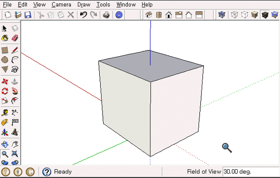
Task: Activate the Axes tool
Action: point(4,132)
